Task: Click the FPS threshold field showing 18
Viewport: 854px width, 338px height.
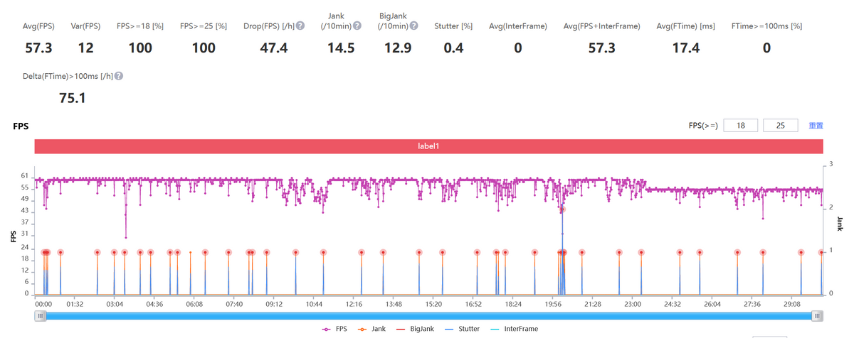Action: point(741,126)
